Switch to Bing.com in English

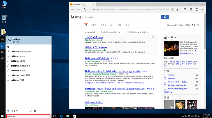(175, 25)
